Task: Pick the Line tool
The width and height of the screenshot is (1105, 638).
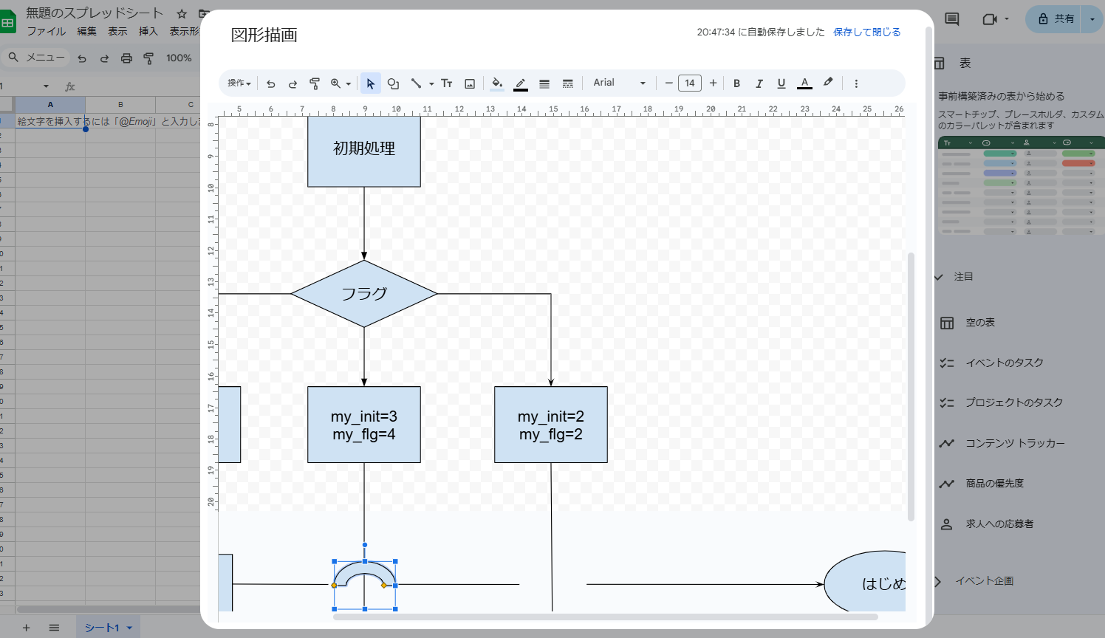Action: [x=417, y=83]
